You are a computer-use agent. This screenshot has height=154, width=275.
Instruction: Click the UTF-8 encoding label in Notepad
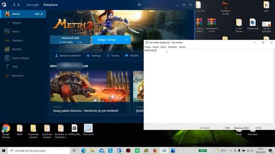(258, 128)
